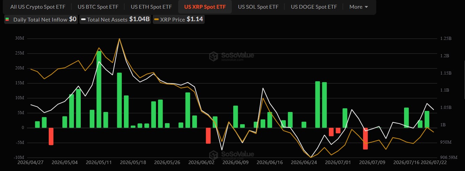Click the tallest green bar near 2026/05/11
465x171 pixels.
(99, 89)
